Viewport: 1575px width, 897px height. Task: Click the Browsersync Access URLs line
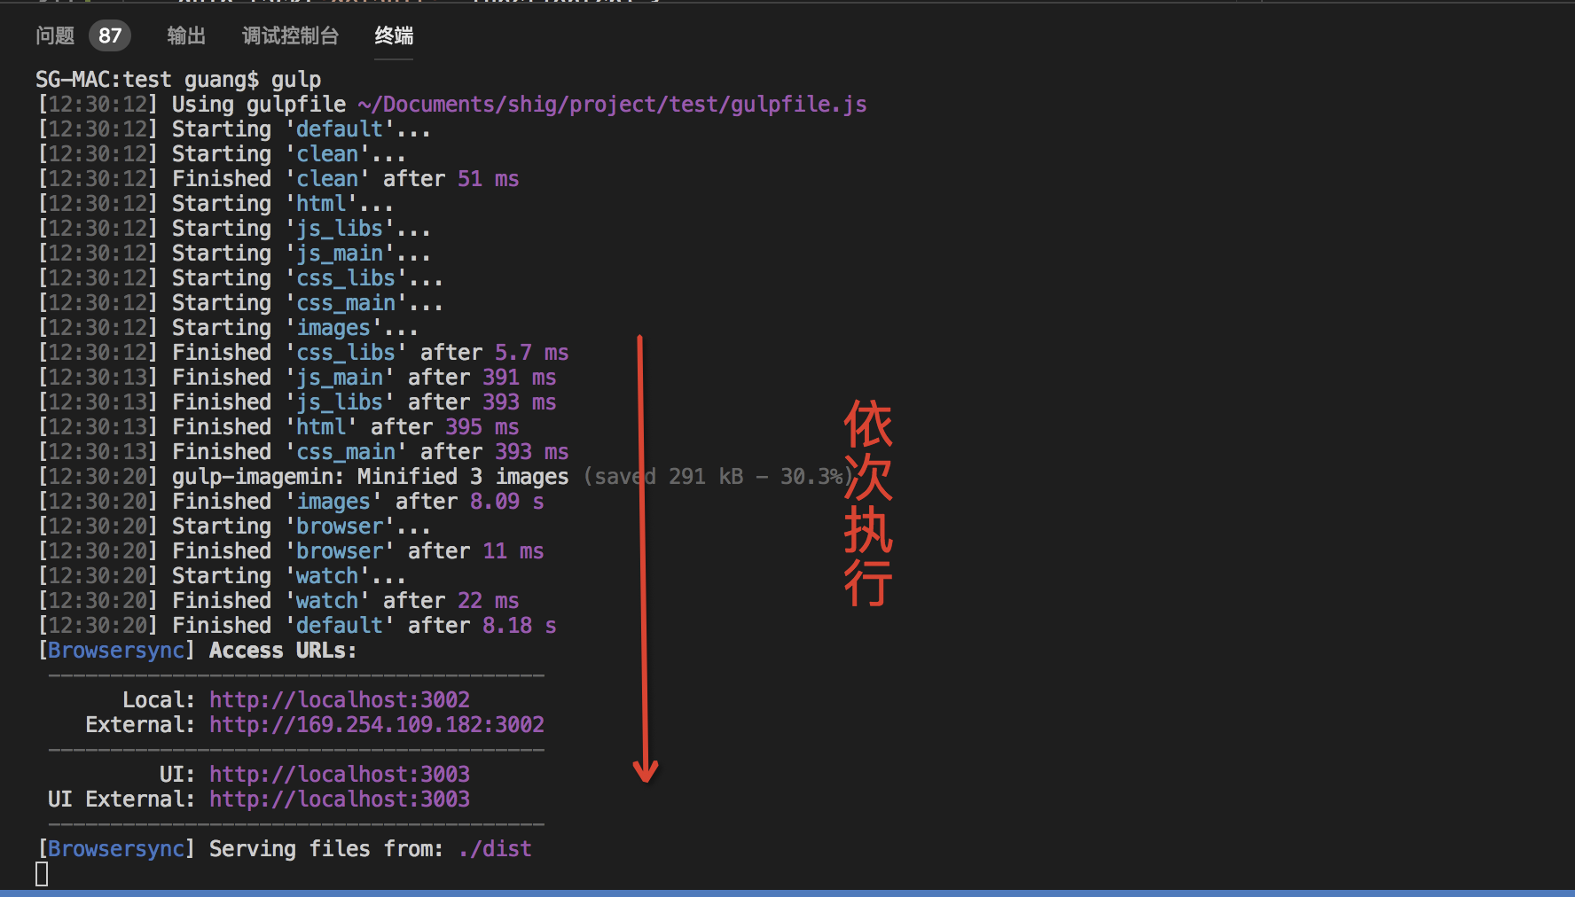197,651
